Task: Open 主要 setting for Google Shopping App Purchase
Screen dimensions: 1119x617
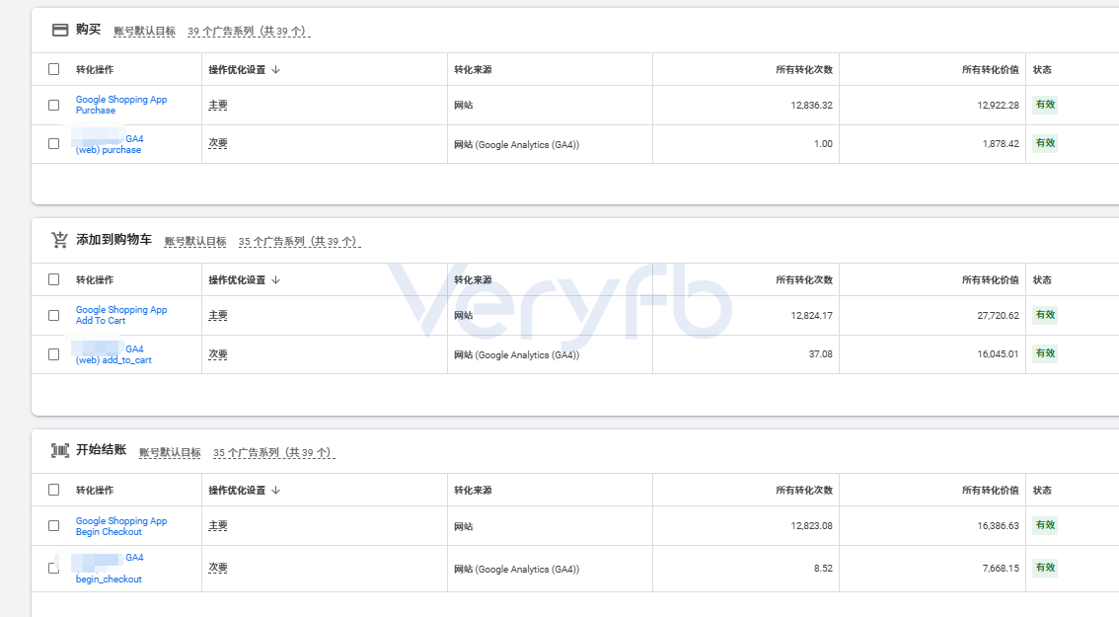Action: click(218, 105)
